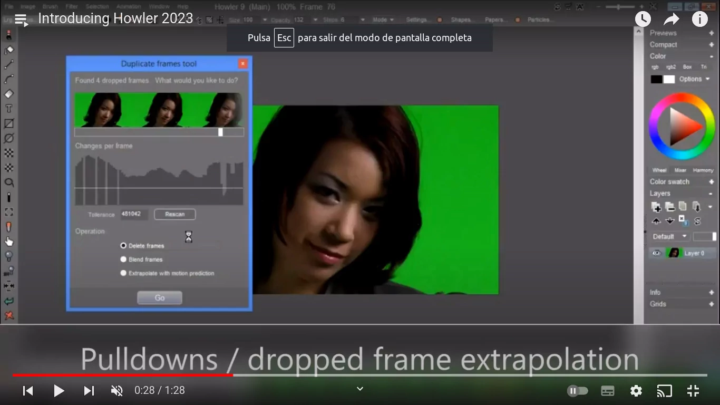This screenshot has width=720, height=405.
Task: Cast video with Chromecast icon
Action: (x=664, y=391)
